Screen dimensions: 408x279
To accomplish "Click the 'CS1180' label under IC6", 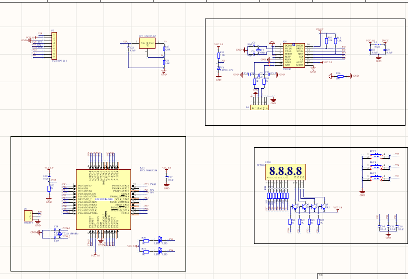I will tap(287, 69).
